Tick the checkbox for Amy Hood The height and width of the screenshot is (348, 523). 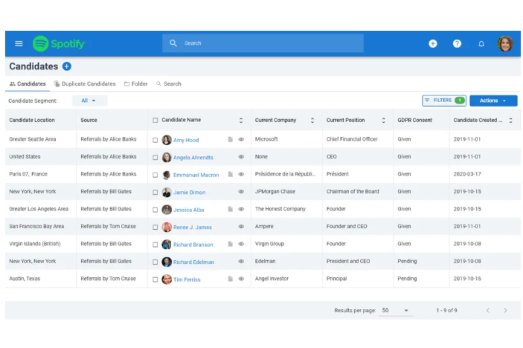pyautogui.click(x=155, y=140)
